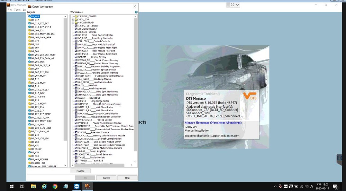This screenshot has width=346, height=191.
Task: Switch to TeamViewer on the taskbar
Action: (x=76, y=187)
